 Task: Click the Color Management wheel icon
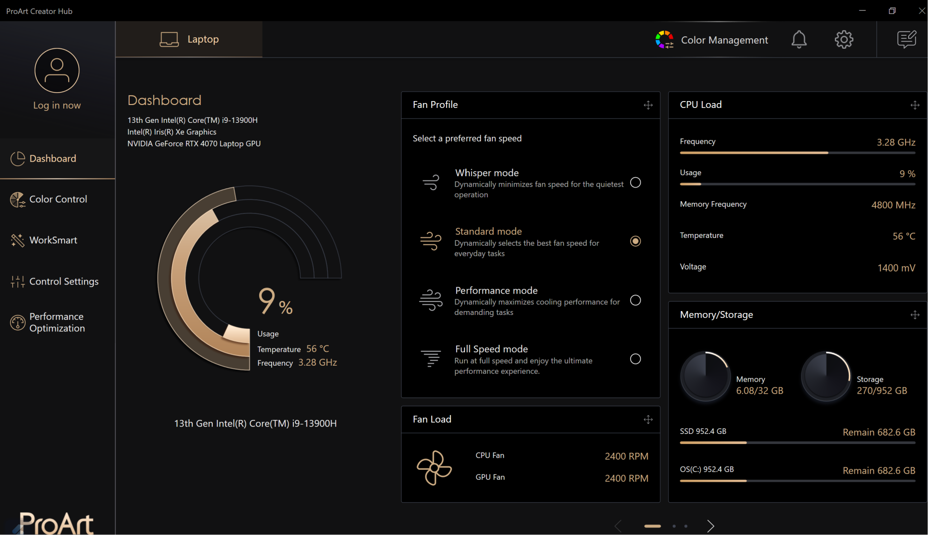[665, 40]
